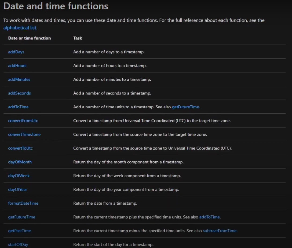Open the dayOfYear function link
The height and width of the screenshot is (248, 292).
pyautogui.click(x=17, y=189)
